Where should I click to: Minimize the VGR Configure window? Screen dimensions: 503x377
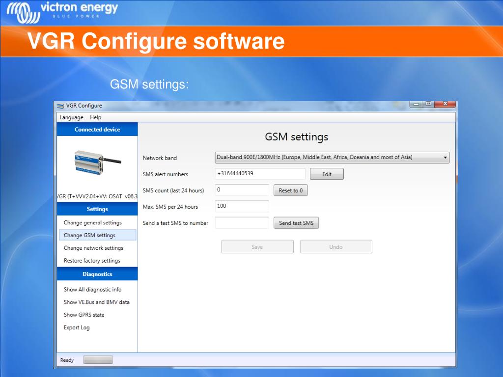(x=417, y=104)
